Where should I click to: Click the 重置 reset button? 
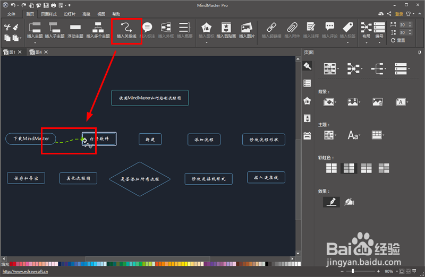[398, 40]
